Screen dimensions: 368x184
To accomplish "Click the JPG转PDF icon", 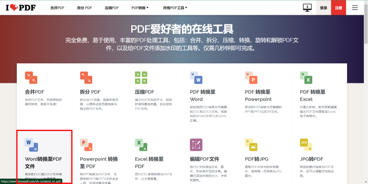I will coord(306,145).
